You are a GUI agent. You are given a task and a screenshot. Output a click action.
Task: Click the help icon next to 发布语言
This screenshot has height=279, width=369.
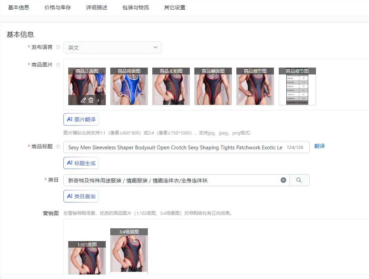(x=58, y=47)
